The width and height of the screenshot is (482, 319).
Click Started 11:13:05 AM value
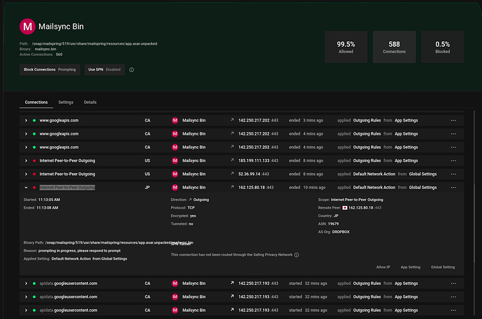[x=49, y=200]
